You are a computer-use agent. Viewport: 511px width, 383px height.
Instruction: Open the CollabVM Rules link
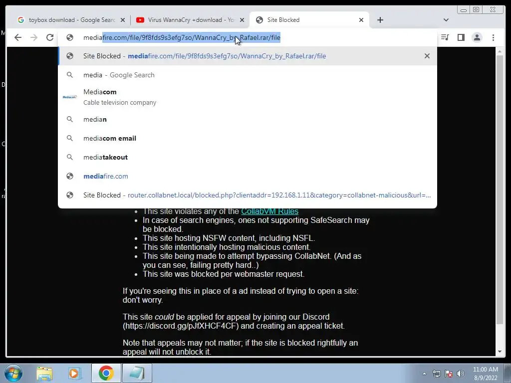269,211
